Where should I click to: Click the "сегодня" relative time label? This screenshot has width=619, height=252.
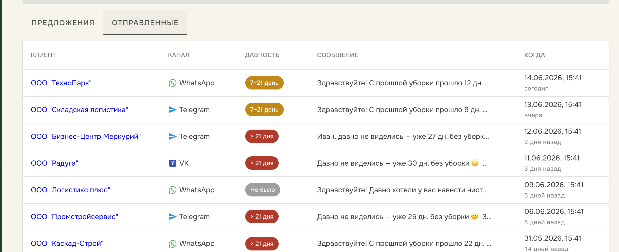click(536, 89)
